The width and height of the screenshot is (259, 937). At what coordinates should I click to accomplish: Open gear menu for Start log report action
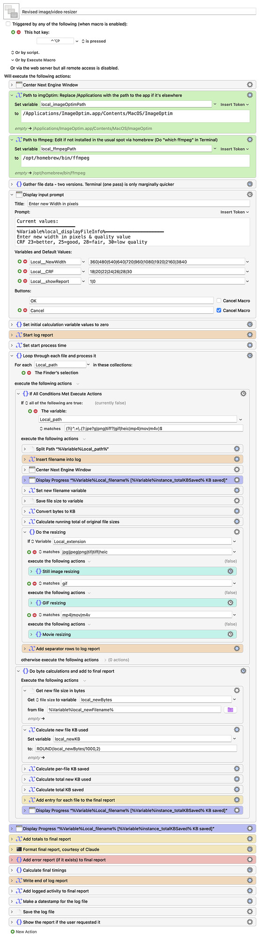click(x=250, y=335)
